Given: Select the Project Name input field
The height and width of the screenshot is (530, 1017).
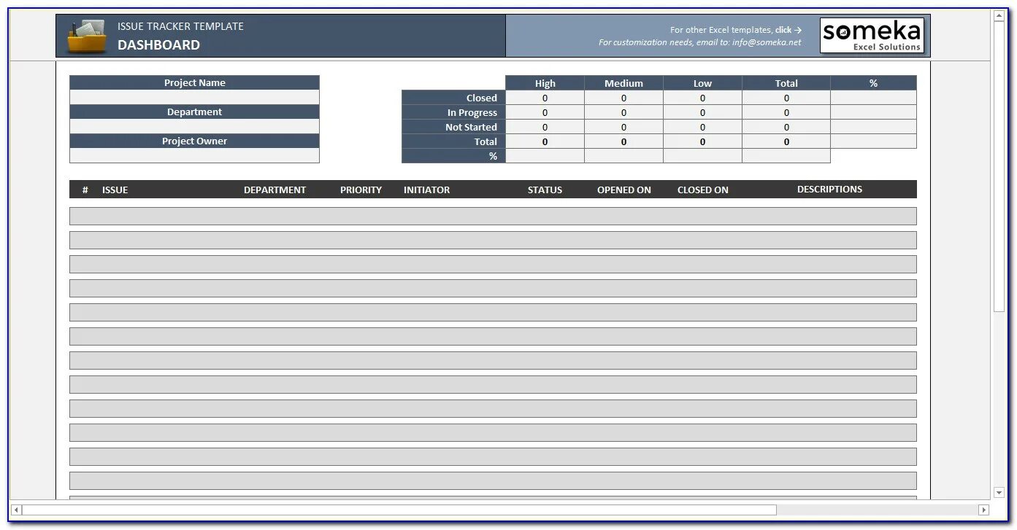Looking at the screenshot, I should coord(194,97).
